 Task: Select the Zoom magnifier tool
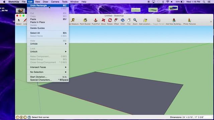135,21
